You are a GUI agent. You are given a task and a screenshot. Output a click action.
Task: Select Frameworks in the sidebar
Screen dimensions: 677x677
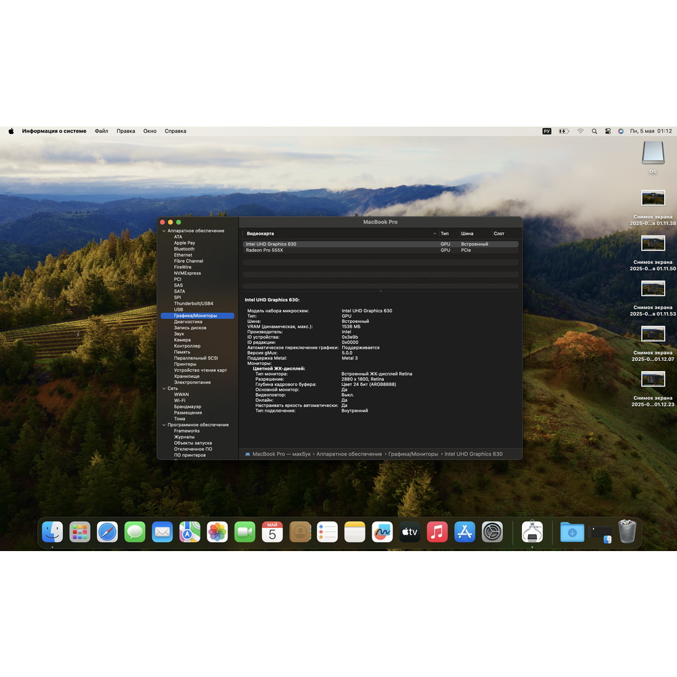pos(187,431)
